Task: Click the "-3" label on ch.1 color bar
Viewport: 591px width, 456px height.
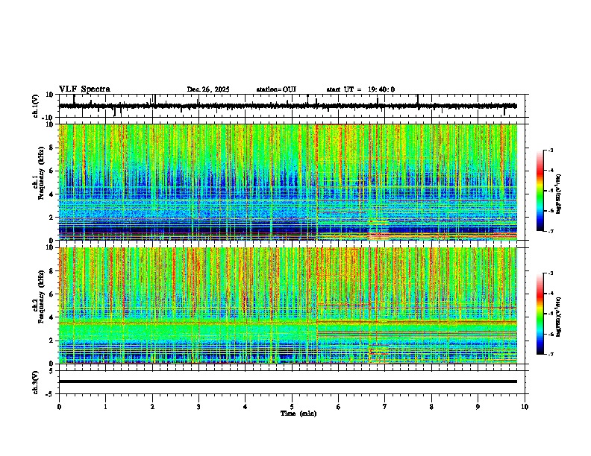Action: click(551, 150)
